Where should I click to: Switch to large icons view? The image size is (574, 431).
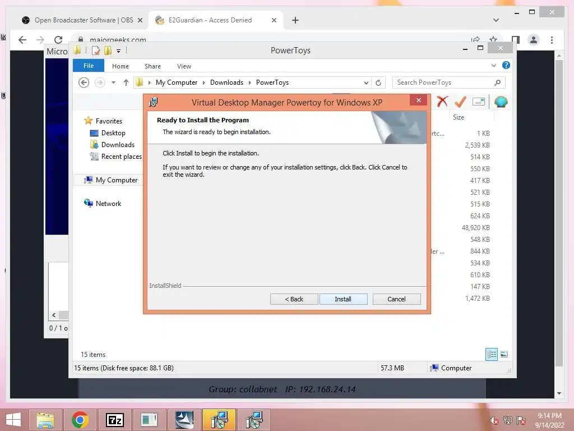pyautogui.click(x=504, y=354)
